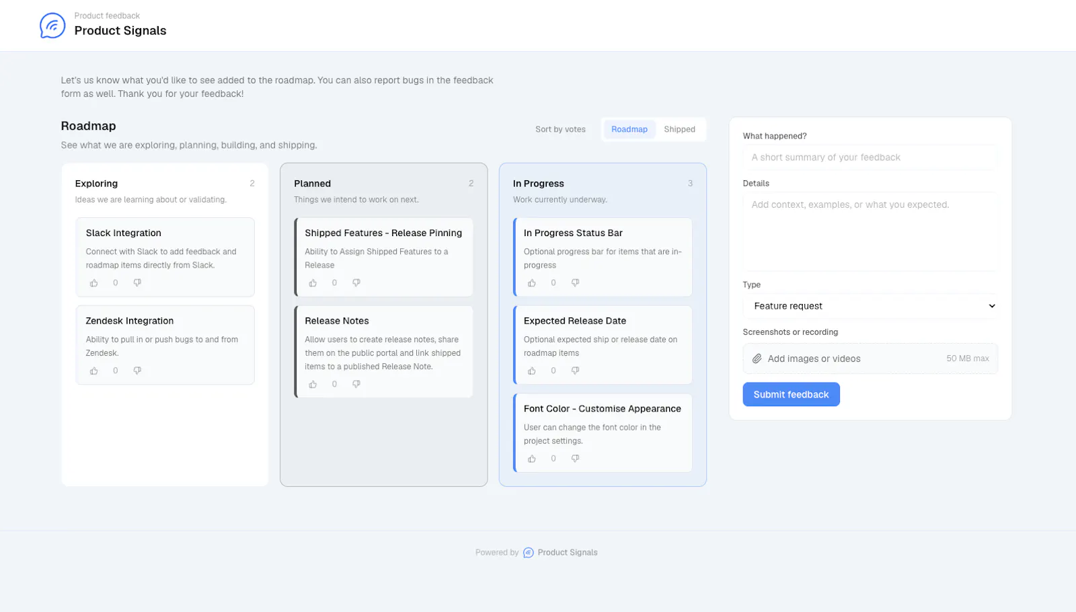Screen dimensions: 1076x612
Task: Click Add images or videos upload area
Action: point(870,359)
